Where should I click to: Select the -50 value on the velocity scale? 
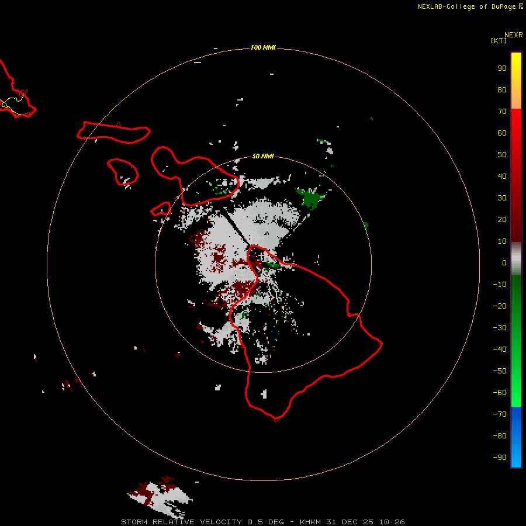(x=500, y=371)
